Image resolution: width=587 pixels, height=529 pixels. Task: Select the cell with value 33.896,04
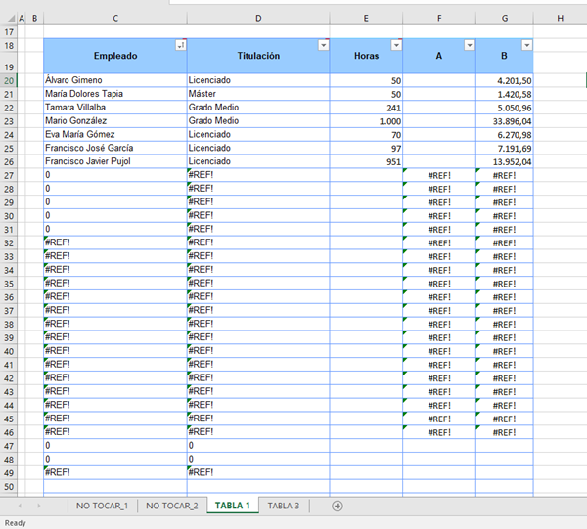[x=504, y=121]
